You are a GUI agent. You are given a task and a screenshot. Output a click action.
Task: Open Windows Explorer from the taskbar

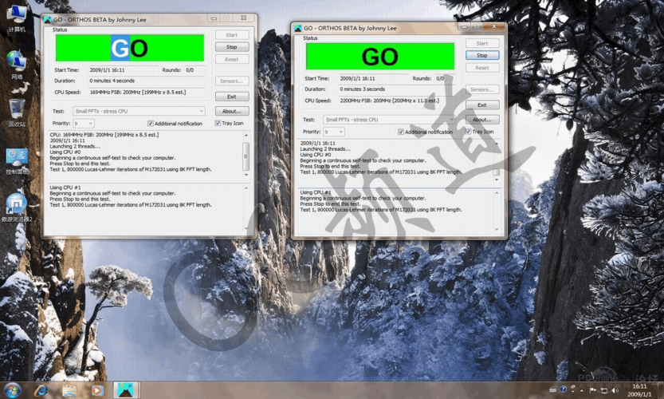coord(69,390)
